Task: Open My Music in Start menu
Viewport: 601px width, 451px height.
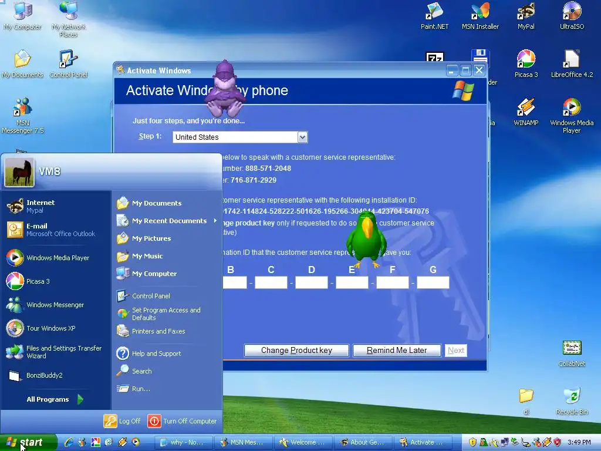Action: pos(167,256)
